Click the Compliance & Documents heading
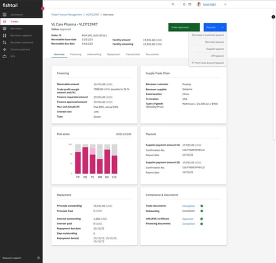276x263 pixels. (162, 195)
